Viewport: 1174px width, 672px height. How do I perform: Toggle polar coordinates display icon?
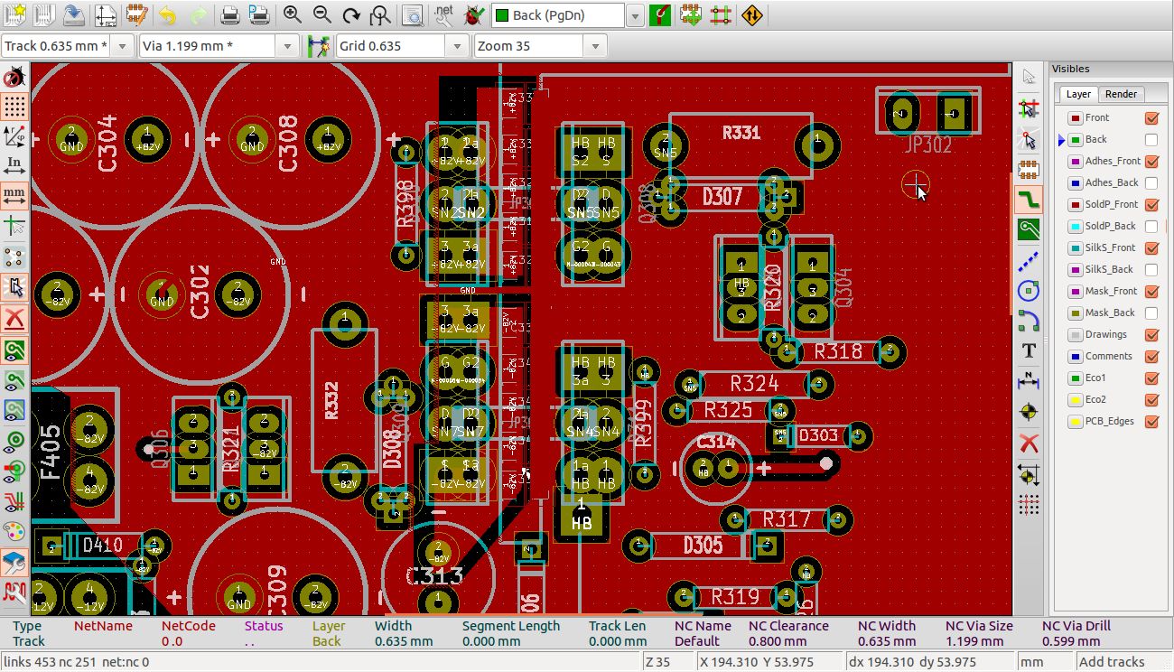point(14,135)
